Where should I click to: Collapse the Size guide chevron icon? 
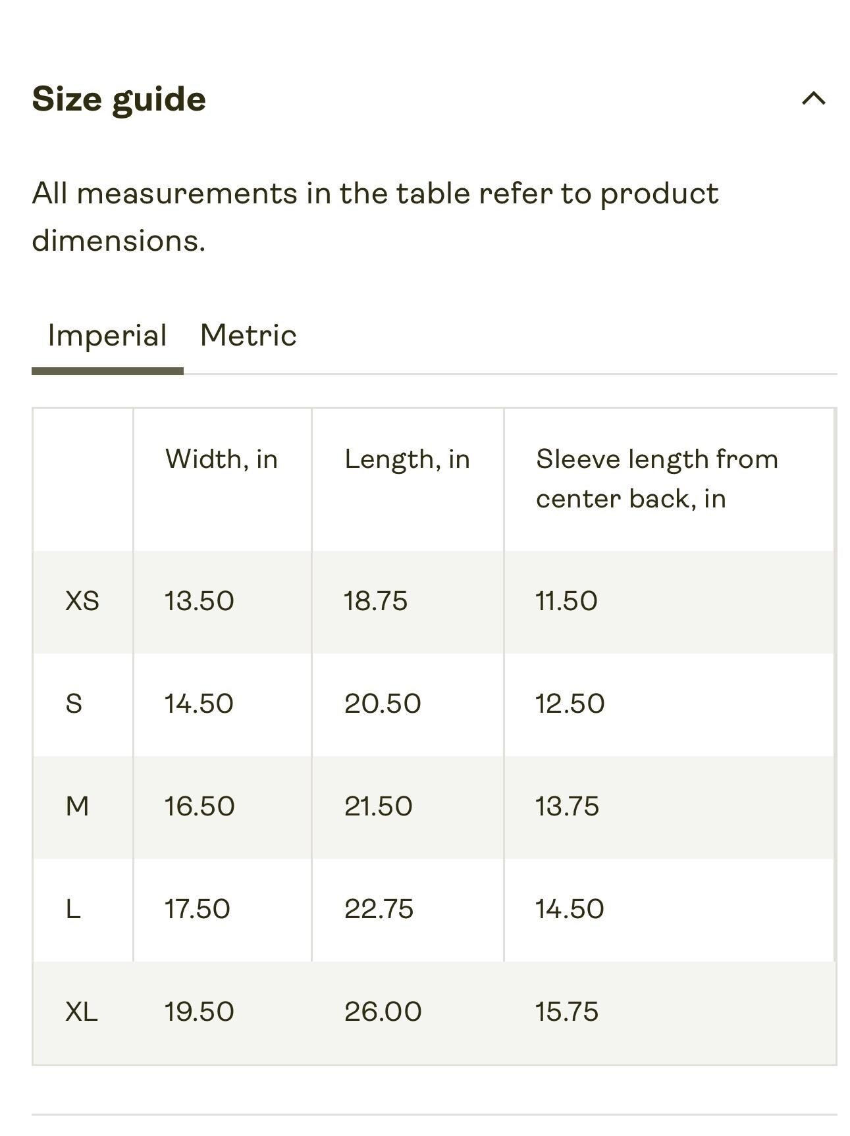pyautogui.click(x=813, y=99)
